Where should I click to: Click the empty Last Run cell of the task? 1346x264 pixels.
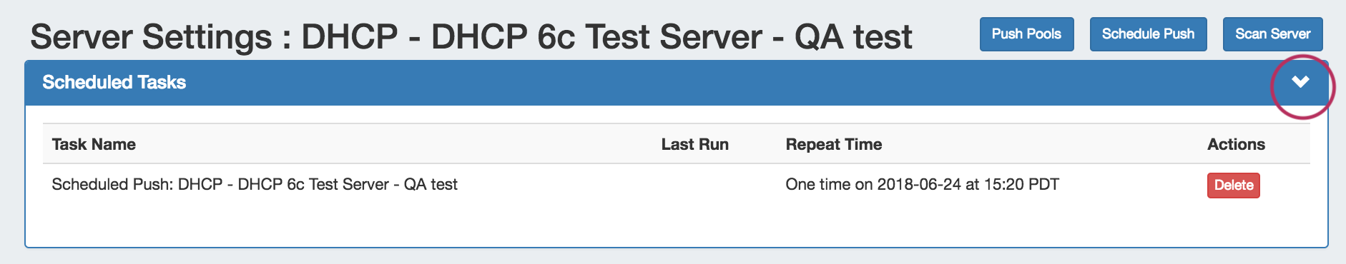click(714, 184)
